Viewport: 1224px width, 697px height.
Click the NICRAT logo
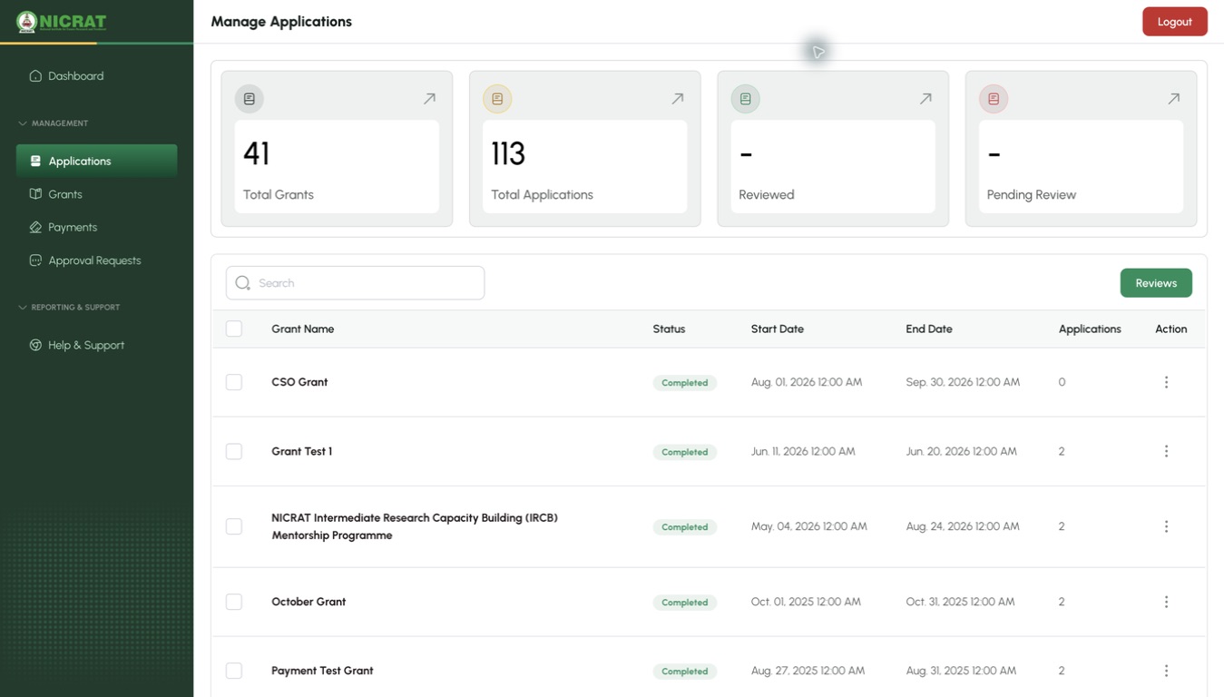point(62,22)
